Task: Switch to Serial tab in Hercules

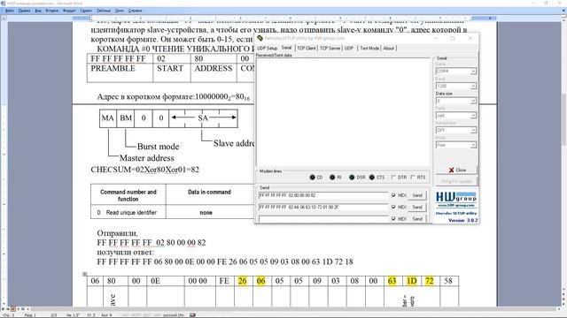Action: (286, 48)
